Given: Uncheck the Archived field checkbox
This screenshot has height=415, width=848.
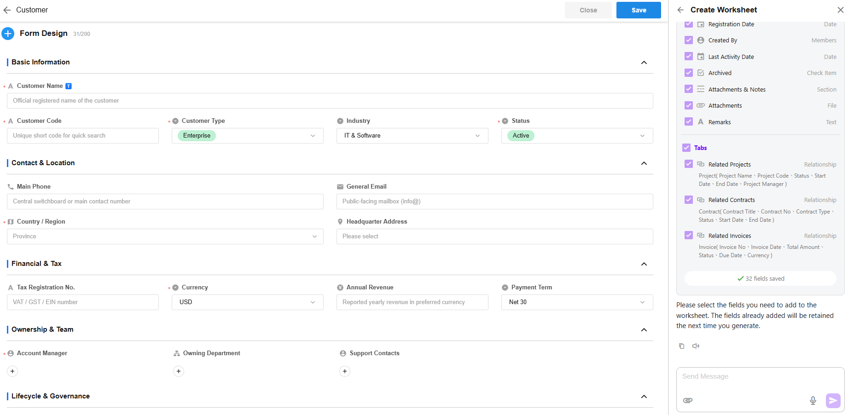Looking at the screenshot, I should click(688, 73).
